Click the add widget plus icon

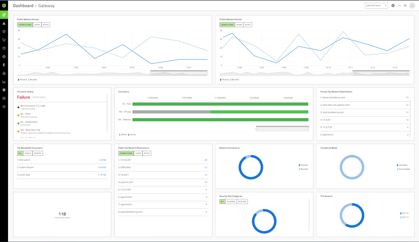393,6
